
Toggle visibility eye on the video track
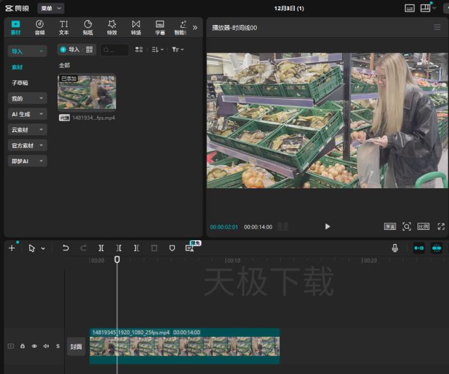[34, 346]
